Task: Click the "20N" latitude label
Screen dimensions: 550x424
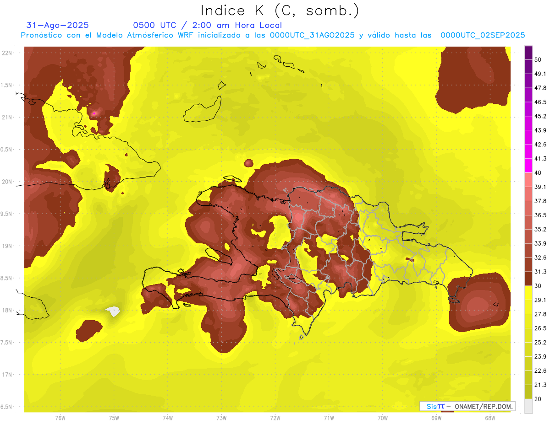Action: (x=7, y=182)
